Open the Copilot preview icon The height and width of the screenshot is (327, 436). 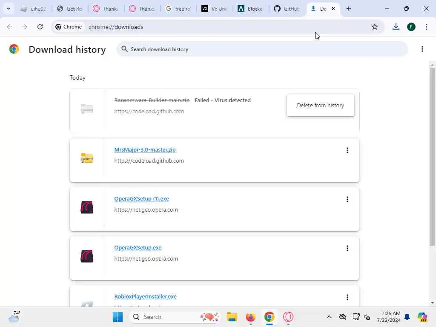(x=422, y=317)
